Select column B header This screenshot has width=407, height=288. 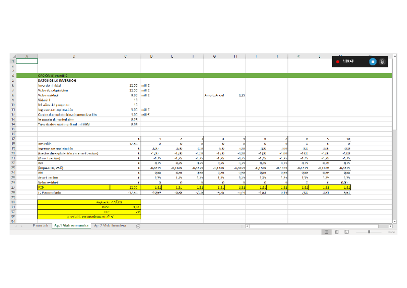click(73, 56)
